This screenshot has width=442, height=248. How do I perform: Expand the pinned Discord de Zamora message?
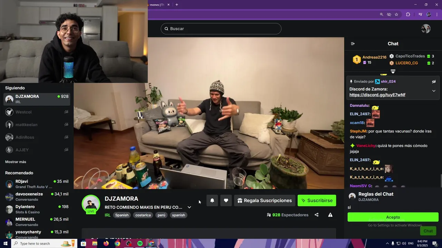(x=434, y=91)
